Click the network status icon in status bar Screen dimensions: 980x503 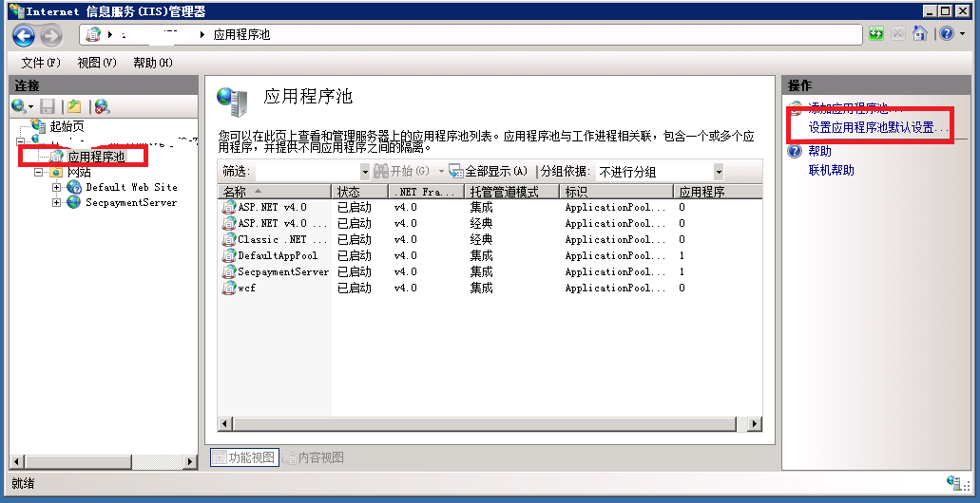(x=954, y=482)
